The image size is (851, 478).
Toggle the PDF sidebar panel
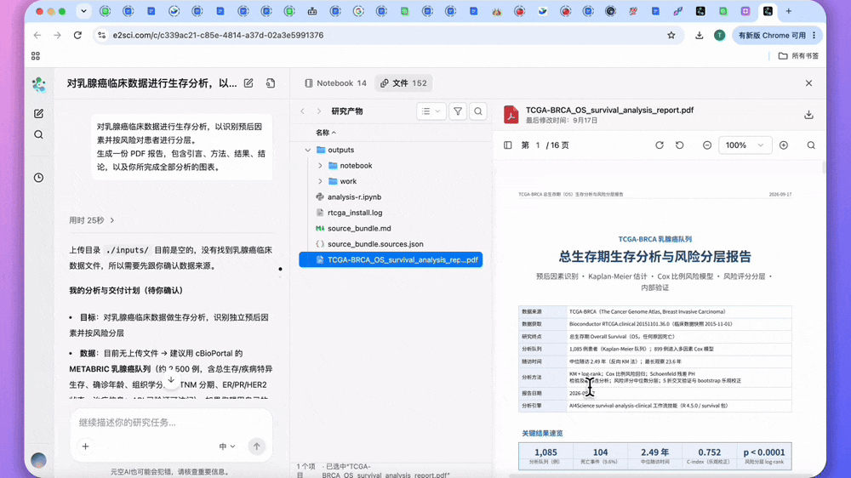point(507,145)
